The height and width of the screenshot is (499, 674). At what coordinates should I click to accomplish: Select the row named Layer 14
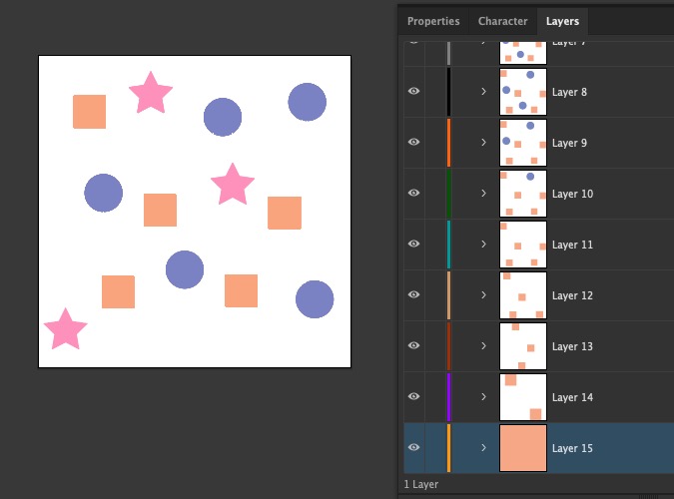point(538,397)
